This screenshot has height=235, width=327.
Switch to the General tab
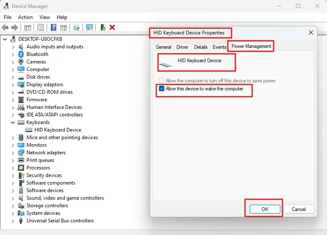163,47
